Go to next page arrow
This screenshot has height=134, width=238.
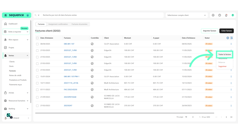[x=226, y=117]
